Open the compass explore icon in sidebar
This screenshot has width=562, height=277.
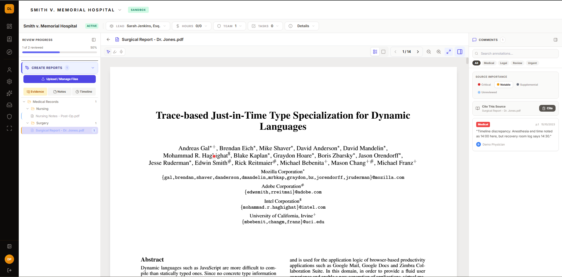(9, 52)
